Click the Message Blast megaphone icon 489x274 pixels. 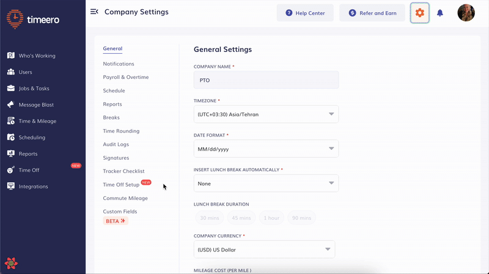[11, 105]
